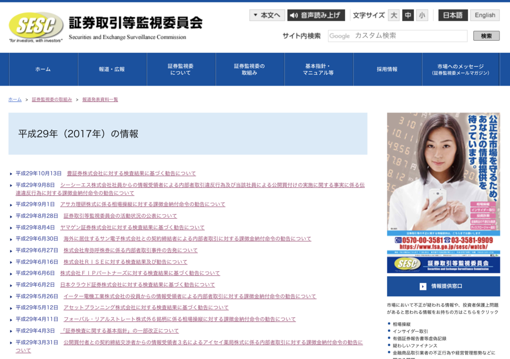Open the サン電子 insider trading link
Viewport: 510px width, 359px height.
[187, 239]
